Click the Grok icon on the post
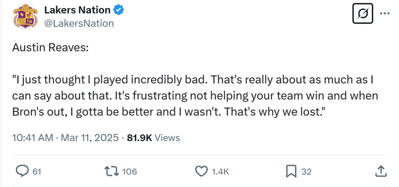 (362, 14)
